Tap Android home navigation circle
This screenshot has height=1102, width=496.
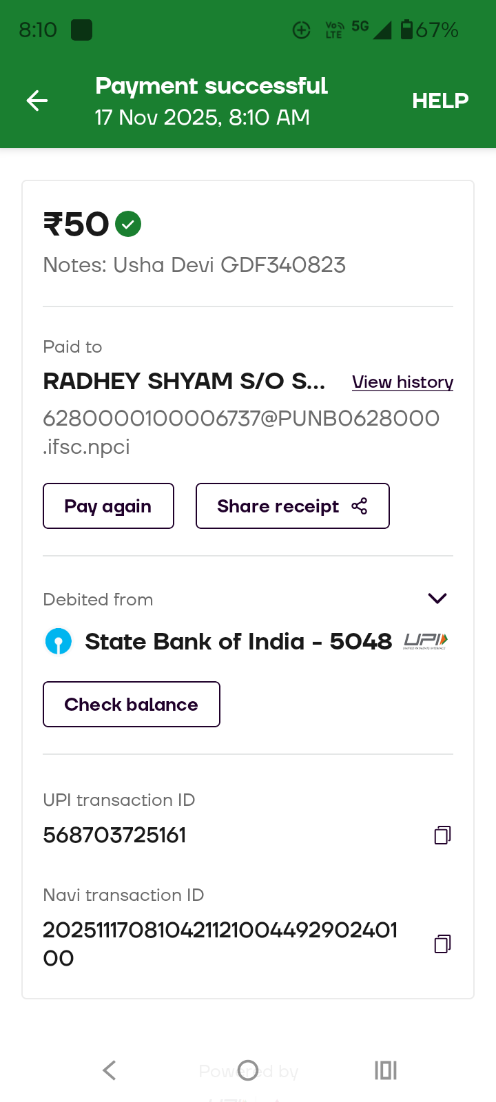(x=248, y=1070)
